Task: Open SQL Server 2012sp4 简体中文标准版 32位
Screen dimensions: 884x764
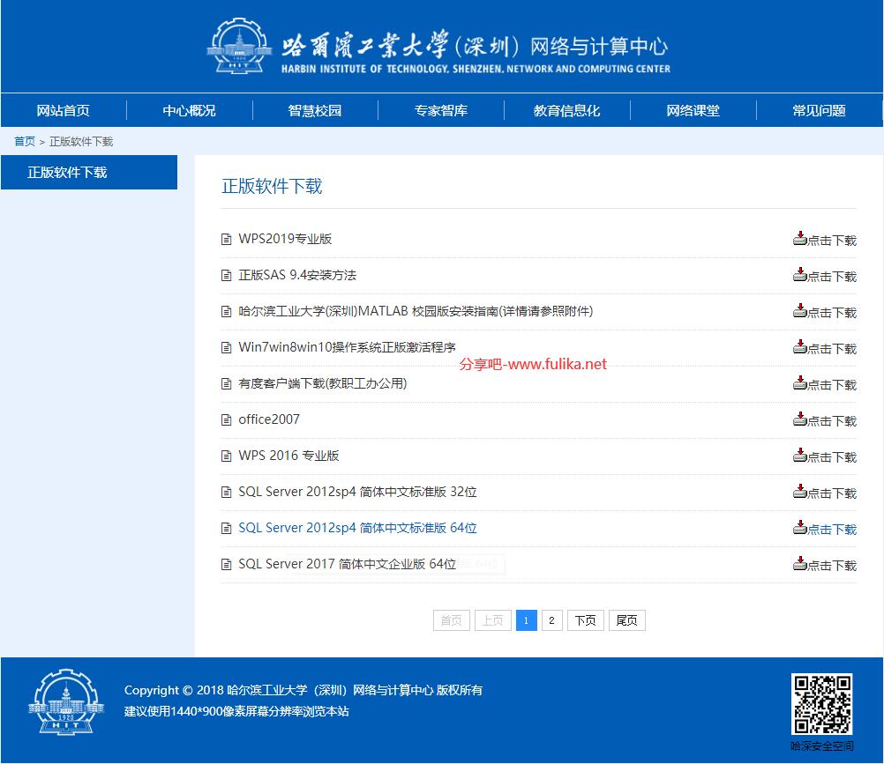Action: pos(357,492)
